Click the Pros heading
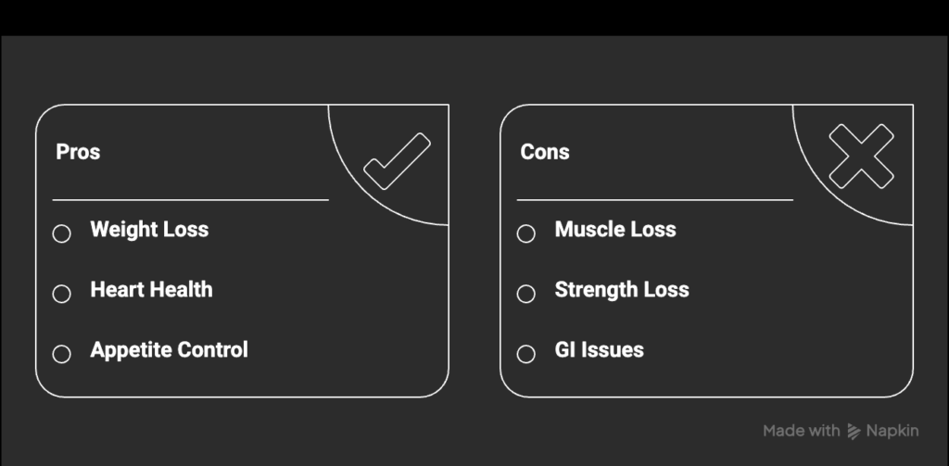Viewport: 949px width, 466px height. (78, 152)
